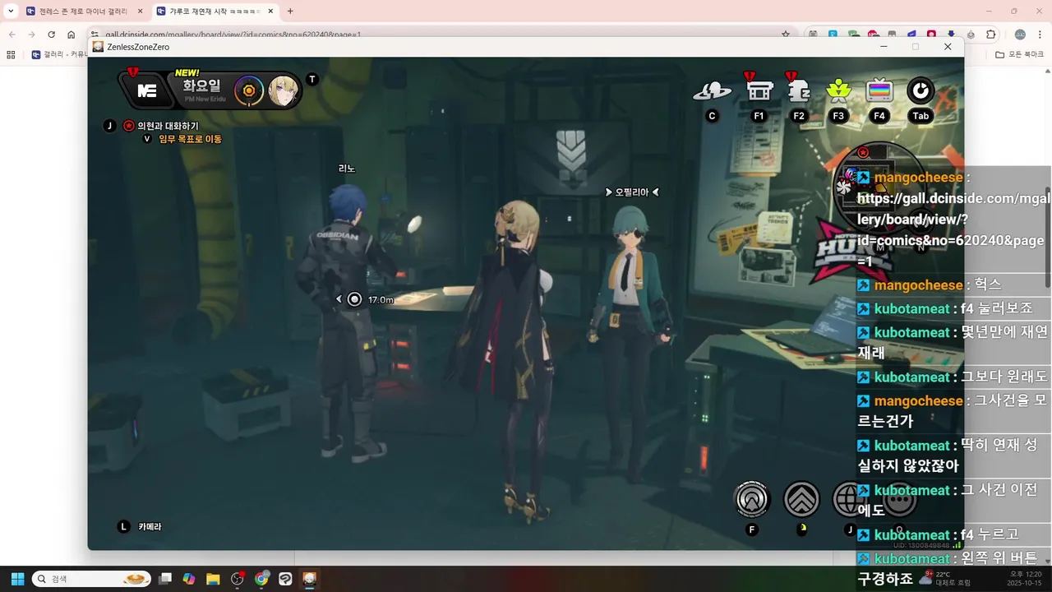The height and width of the screenshot is (592, 1052).
Task: Open the 화요일 time panel
Action: point(201,90)
